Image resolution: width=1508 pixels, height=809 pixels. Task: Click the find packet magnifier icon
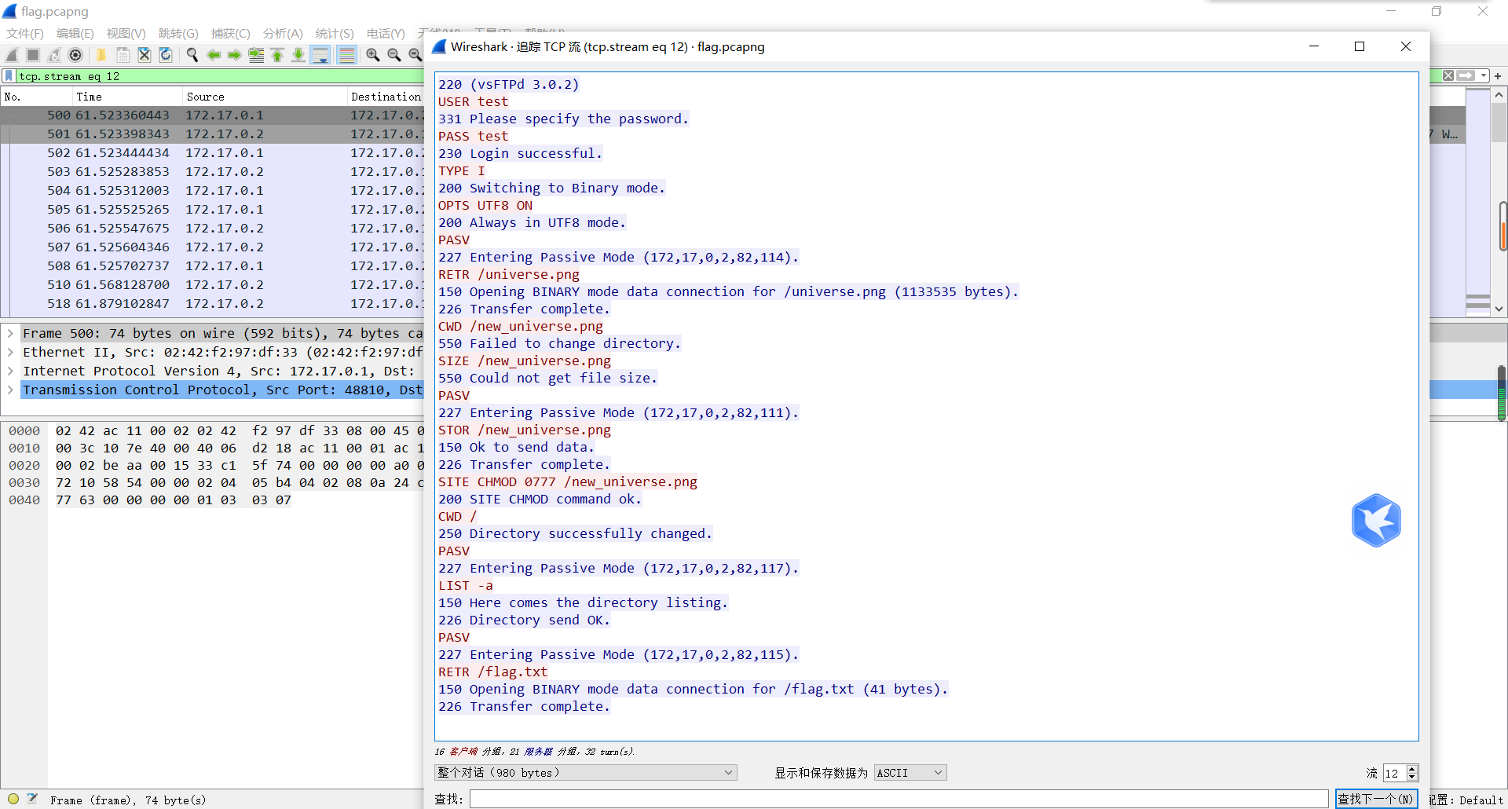coord(192,55)
